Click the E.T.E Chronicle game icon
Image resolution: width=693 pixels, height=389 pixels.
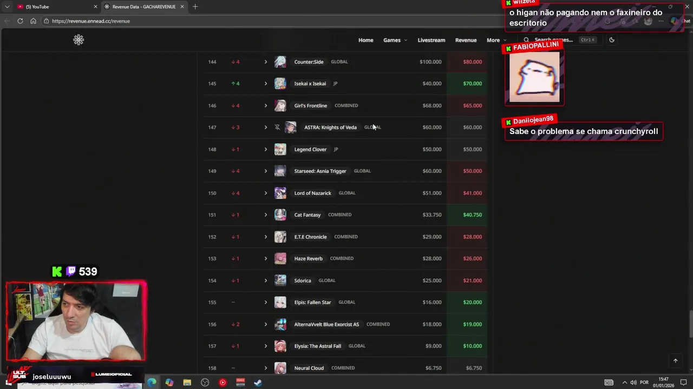(x=280, y=237)
